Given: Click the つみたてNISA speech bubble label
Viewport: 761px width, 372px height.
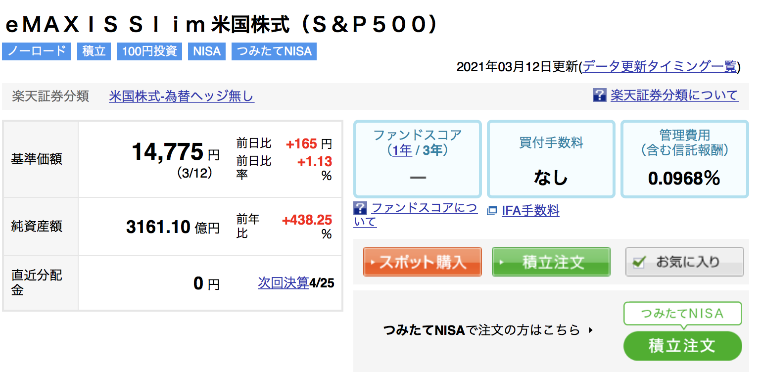Looking at the screenshot, I should pos(682,314).
